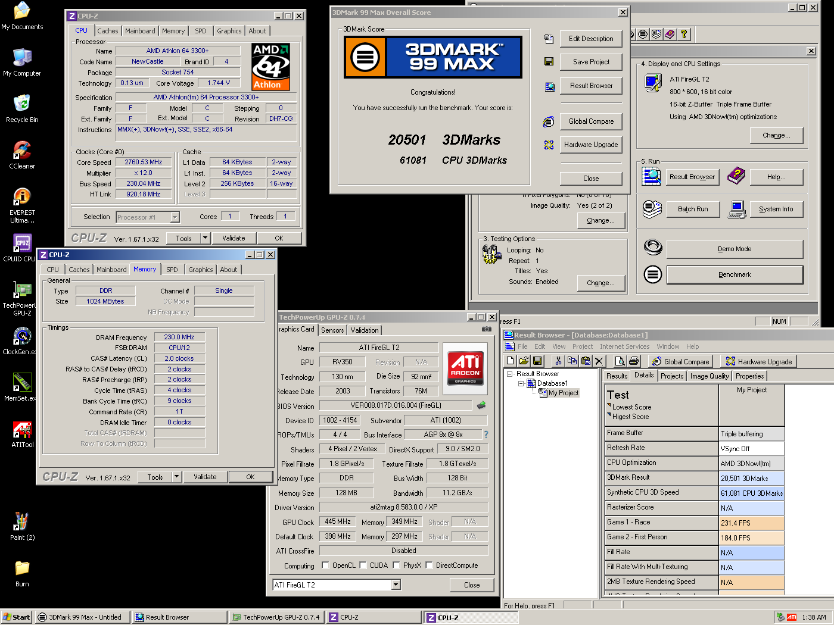Switch to 3DMark 99 Max taskbar button

[83, 617]
